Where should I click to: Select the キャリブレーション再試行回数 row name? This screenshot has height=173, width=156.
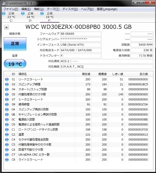tap(38, 115)
